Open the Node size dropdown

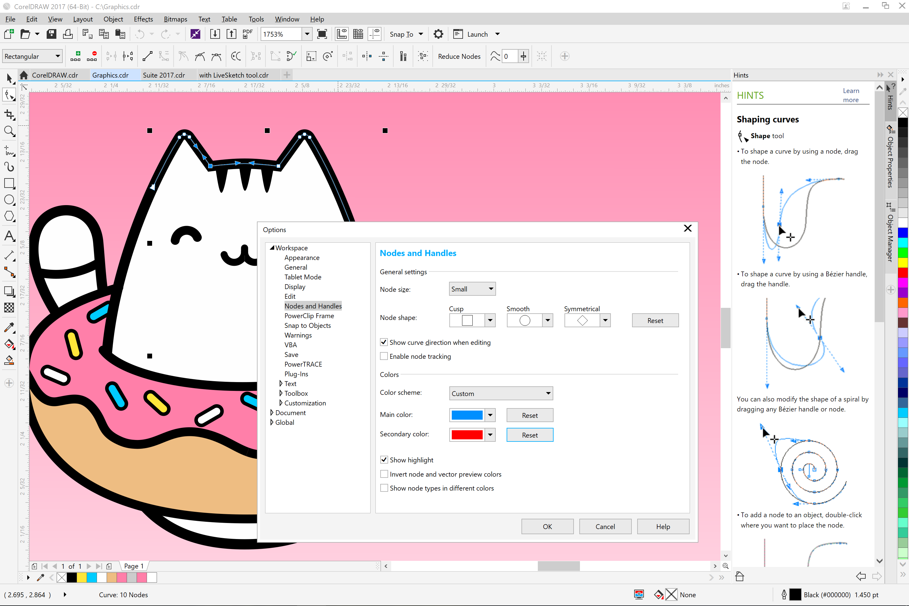(472, 289)
